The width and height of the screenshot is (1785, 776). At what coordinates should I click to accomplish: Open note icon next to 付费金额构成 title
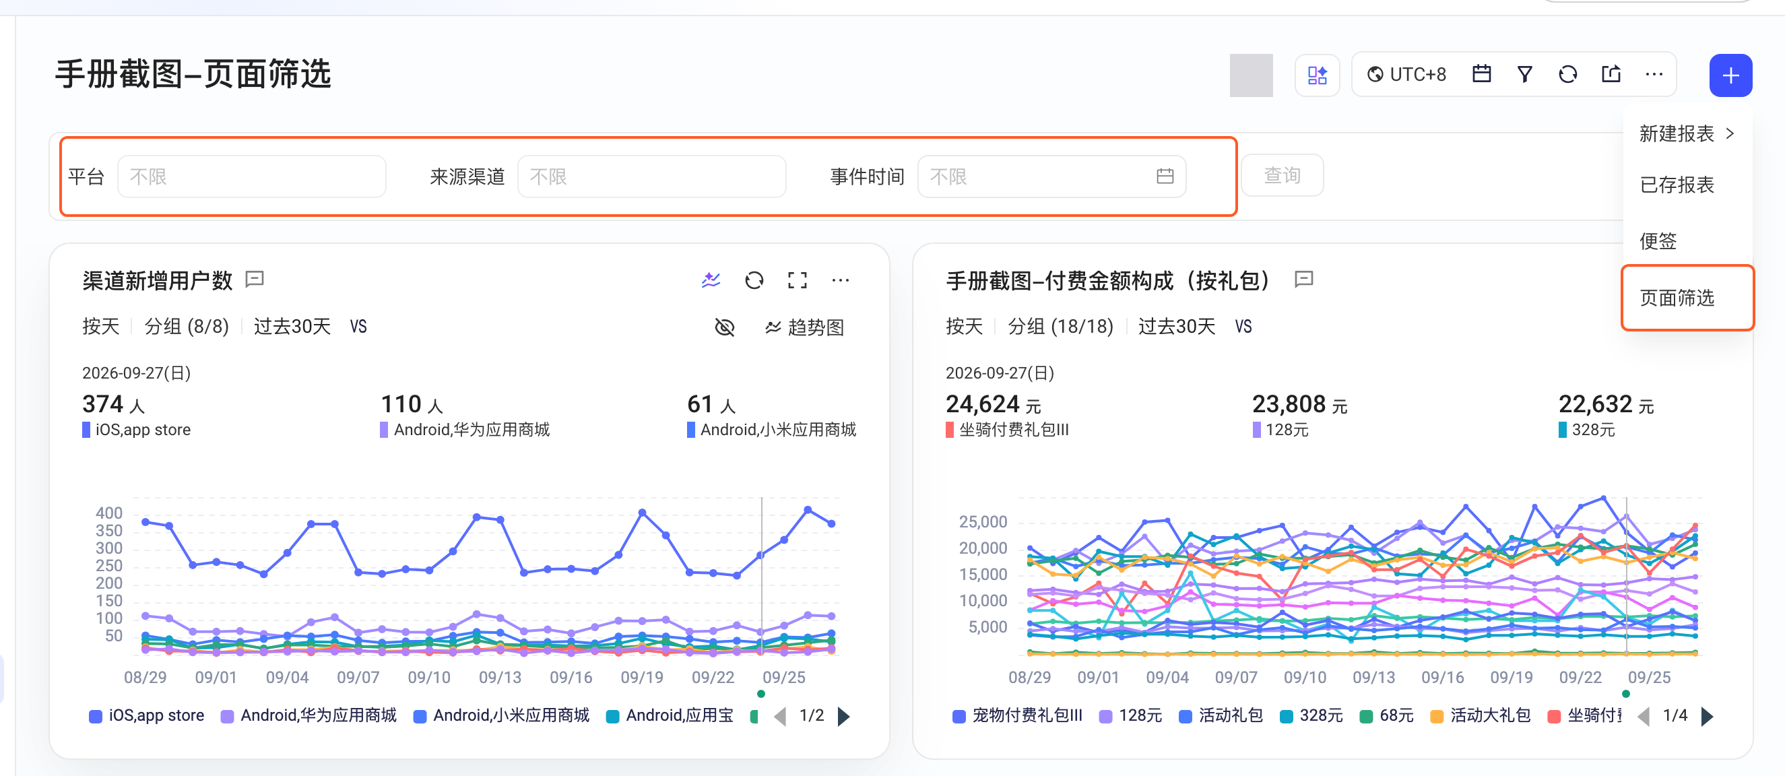click(x=1303, y=280)
